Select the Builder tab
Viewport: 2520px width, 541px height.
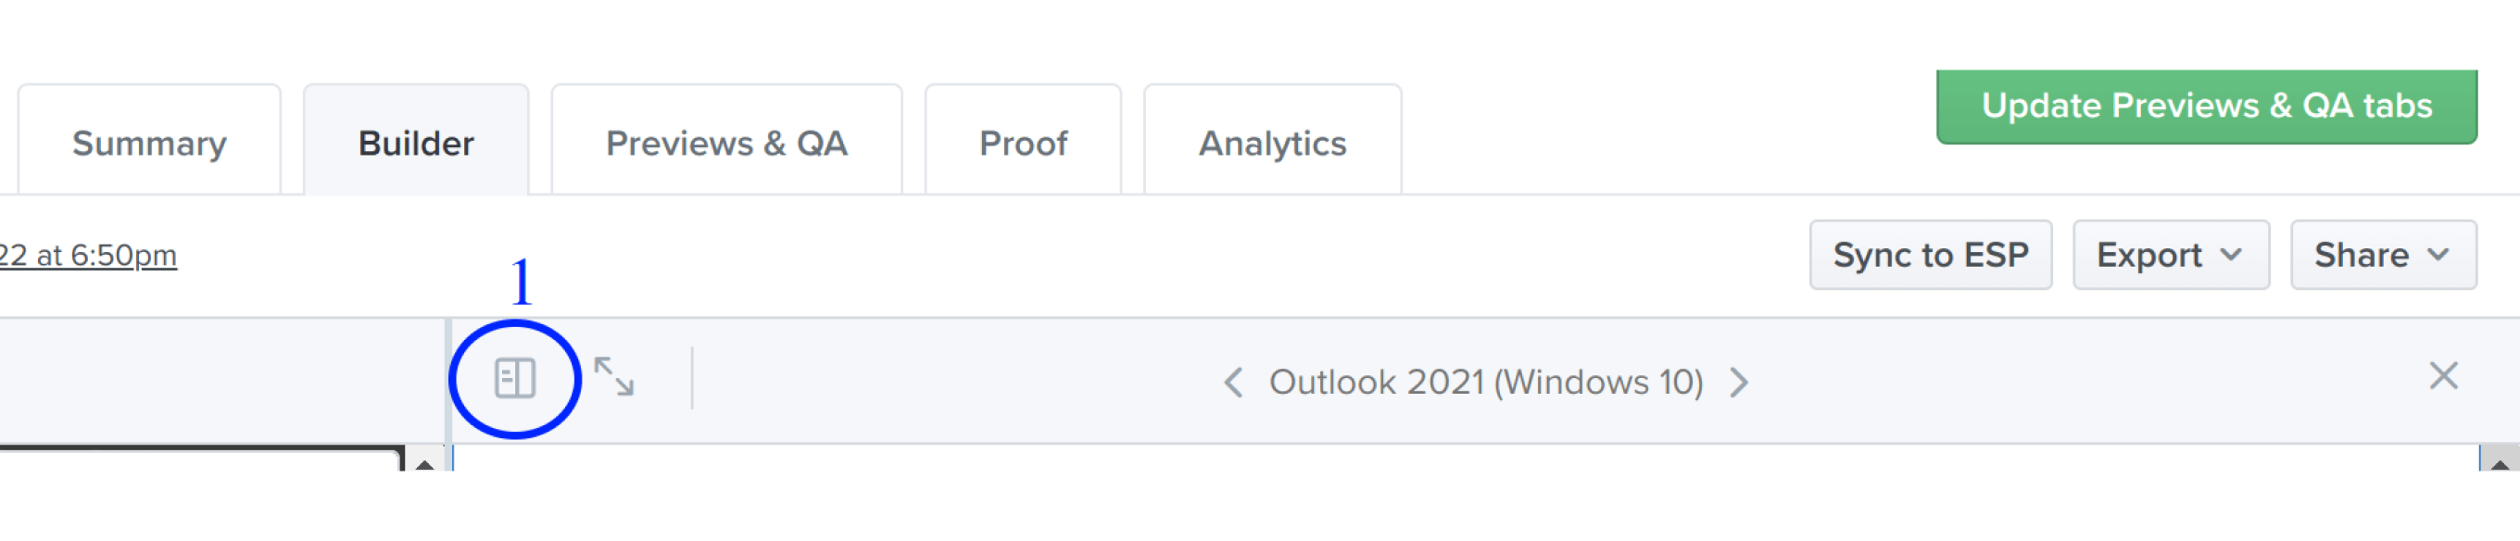(416, 144)
